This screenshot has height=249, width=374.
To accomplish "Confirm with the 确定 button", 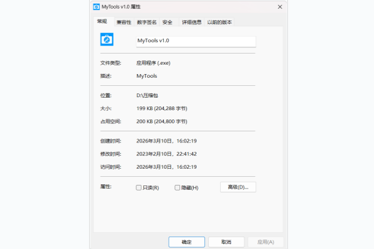I will tap(186, 242).
